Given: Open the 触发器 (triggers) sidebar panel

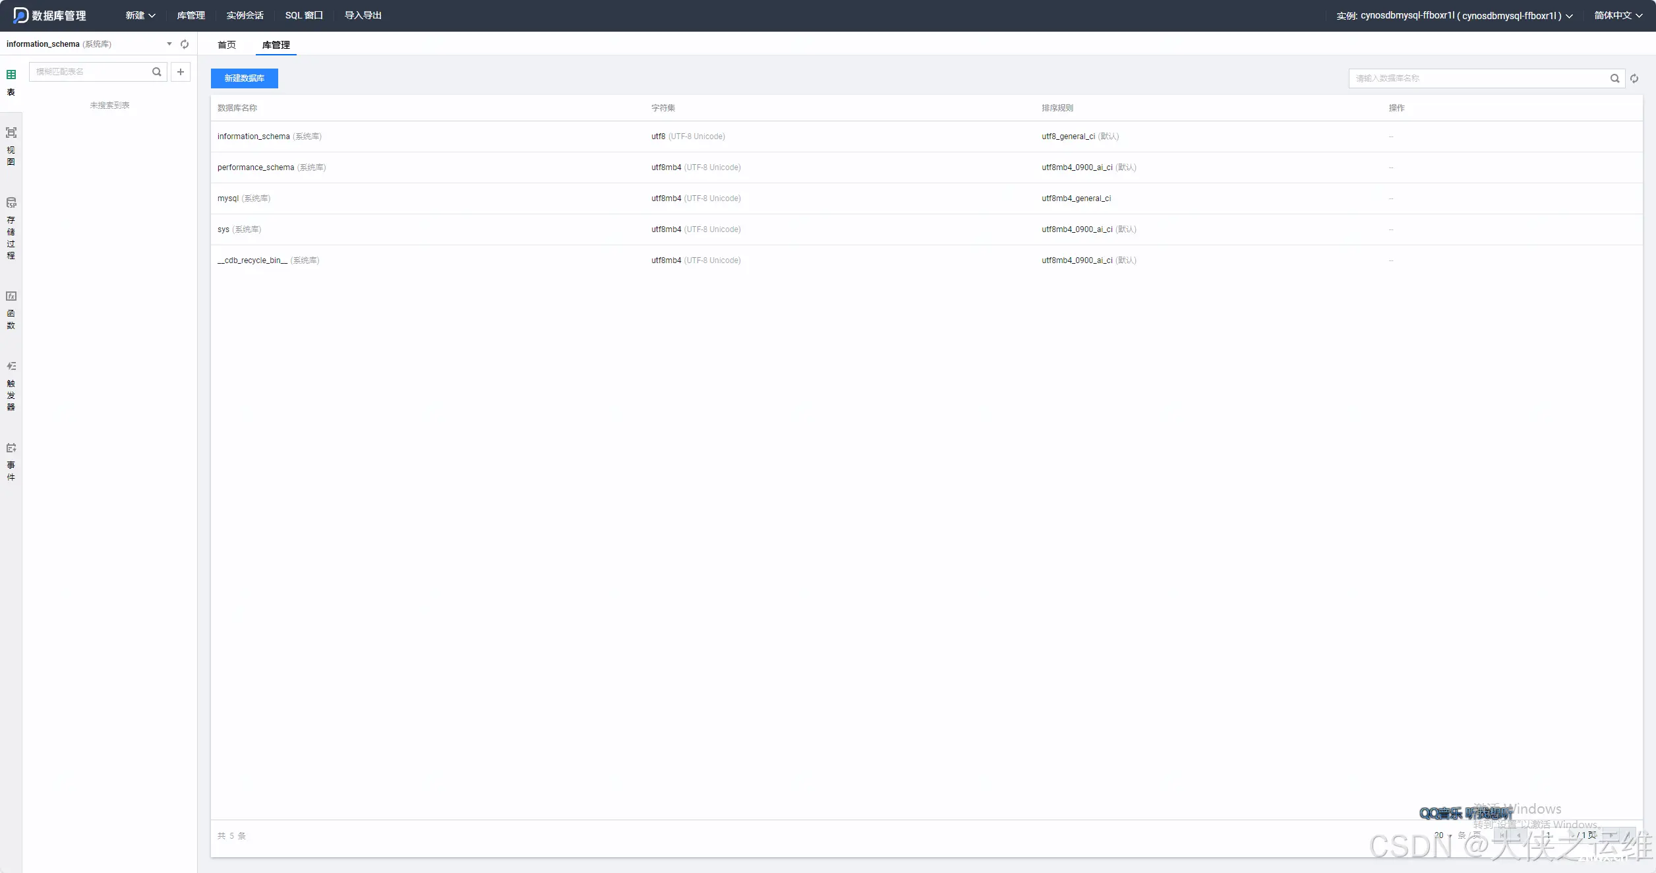Looking at the screenshot, I should 11,386.
